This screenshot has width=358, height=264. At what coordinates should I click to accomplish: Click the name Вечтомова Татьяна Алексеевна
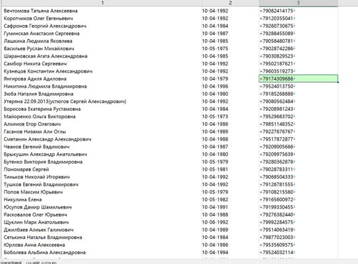click(x=41, y=11)
